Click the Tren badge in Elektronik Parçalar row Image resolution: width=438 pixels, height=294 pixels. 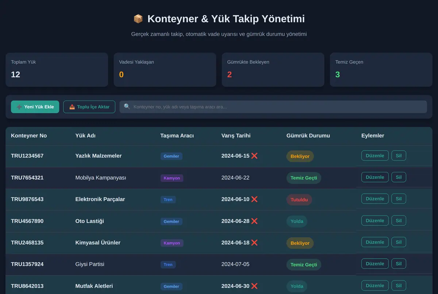[168, 200]
